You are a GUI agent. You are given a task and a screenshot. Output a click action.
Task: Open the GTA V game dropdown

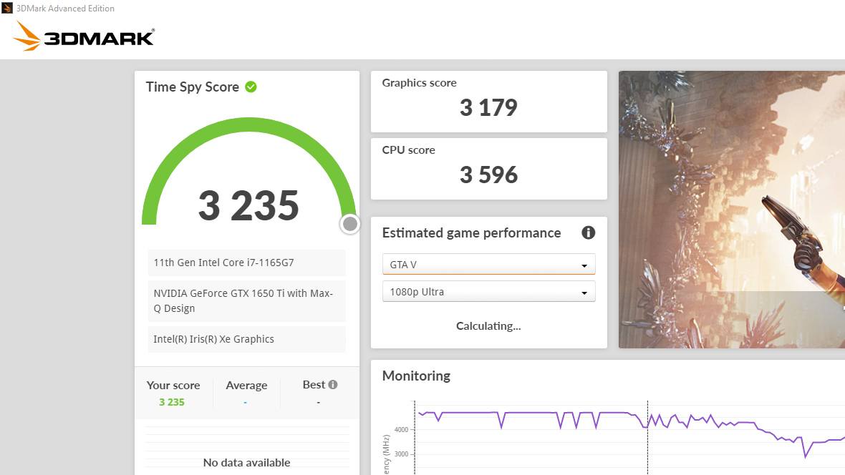(489, 265)
